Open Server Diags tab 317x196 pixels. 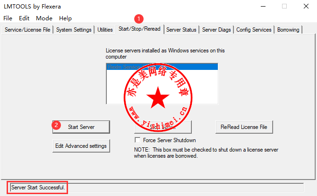216,30
